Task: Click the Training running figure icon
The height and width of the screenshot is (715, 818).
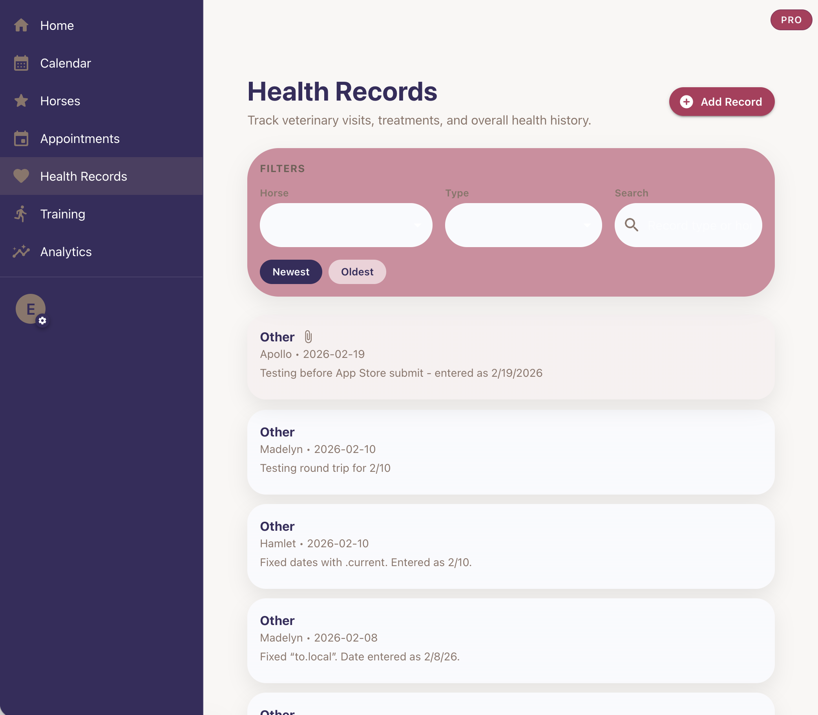Action: click(21, 214)
